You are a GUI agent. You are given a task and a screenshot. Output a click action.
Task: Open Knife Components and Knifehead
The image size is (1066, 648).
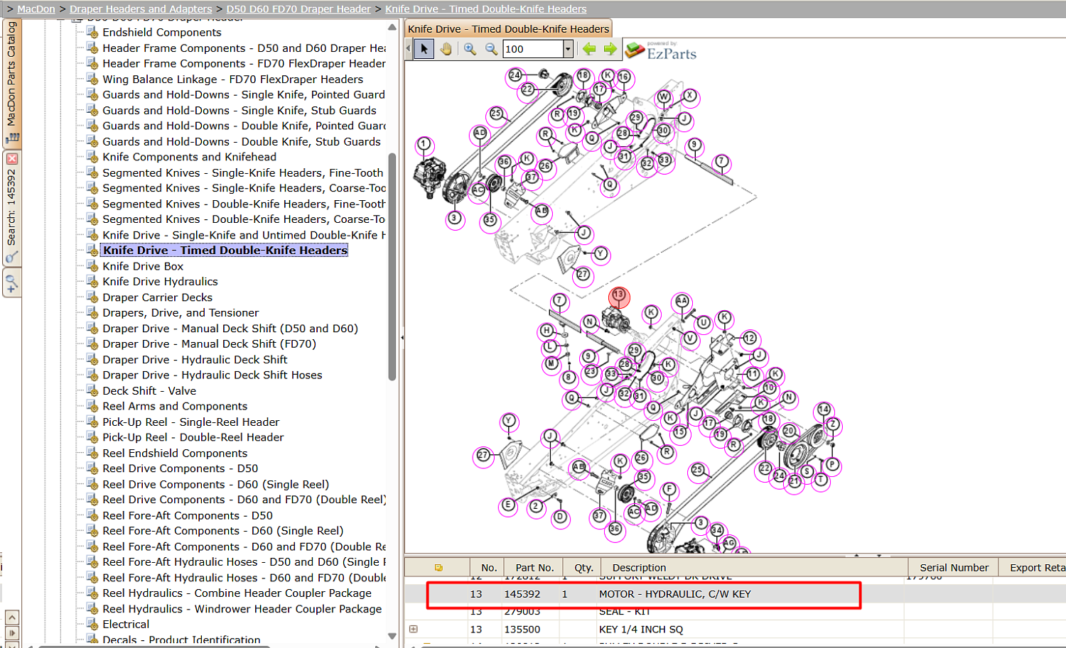pyautogui.click(x=189, y=157)
